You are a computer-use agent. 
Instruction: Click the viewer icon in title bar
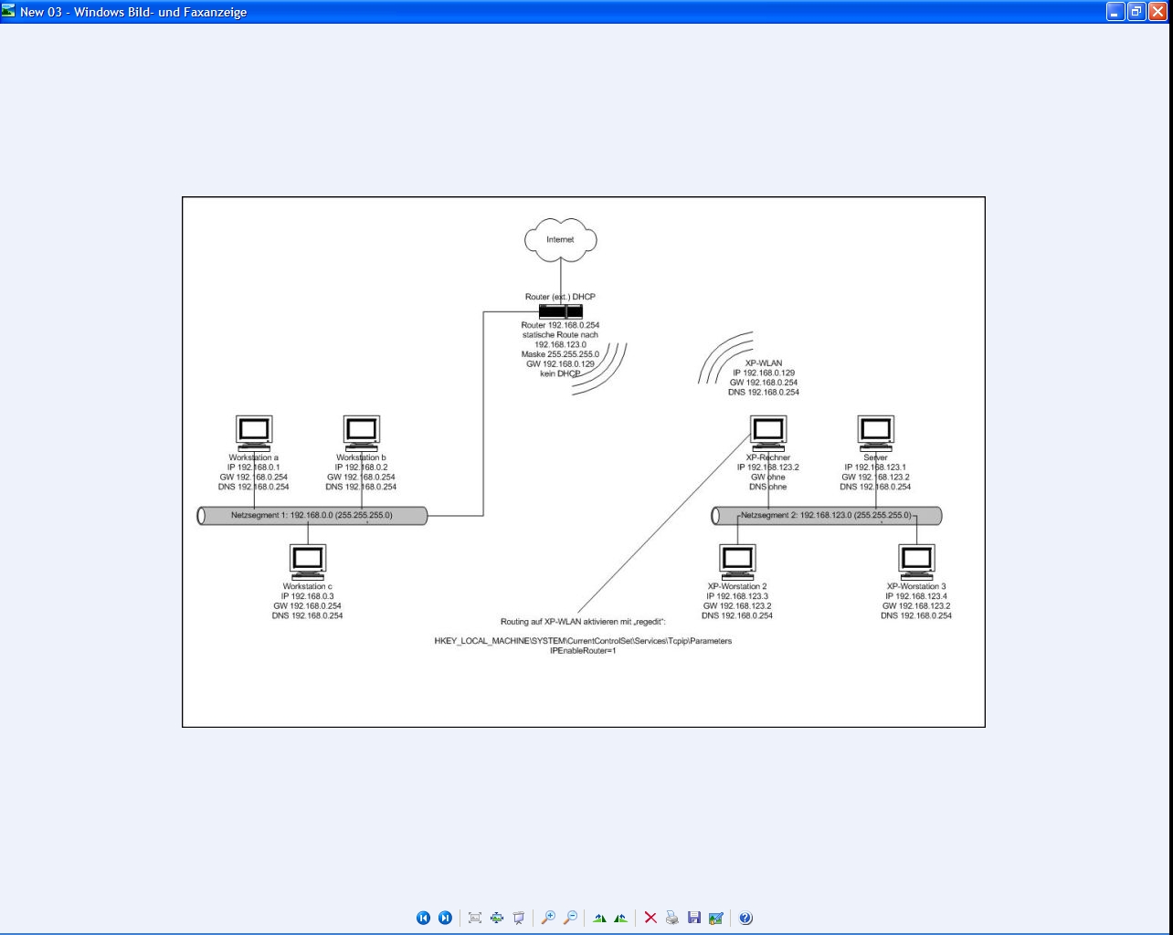[x=9, y=12]
